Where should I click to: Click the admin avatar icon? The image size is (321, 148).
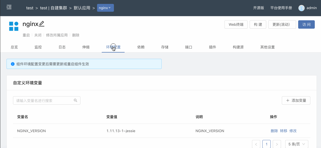pos(301,8)
